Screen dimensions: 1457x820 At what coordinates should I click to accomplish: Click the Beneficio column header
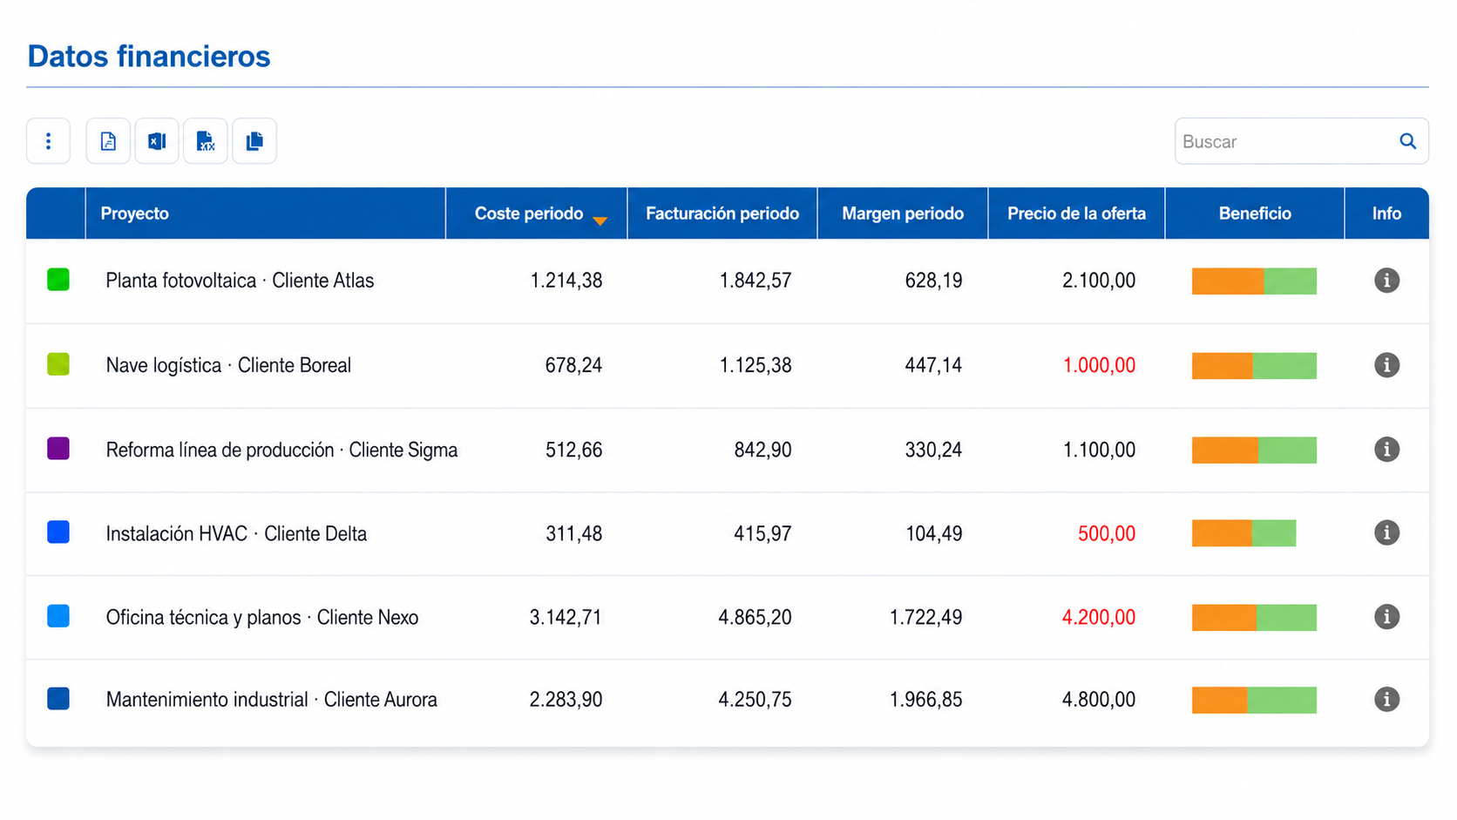pyautogui.click(x=1255, y=213)
